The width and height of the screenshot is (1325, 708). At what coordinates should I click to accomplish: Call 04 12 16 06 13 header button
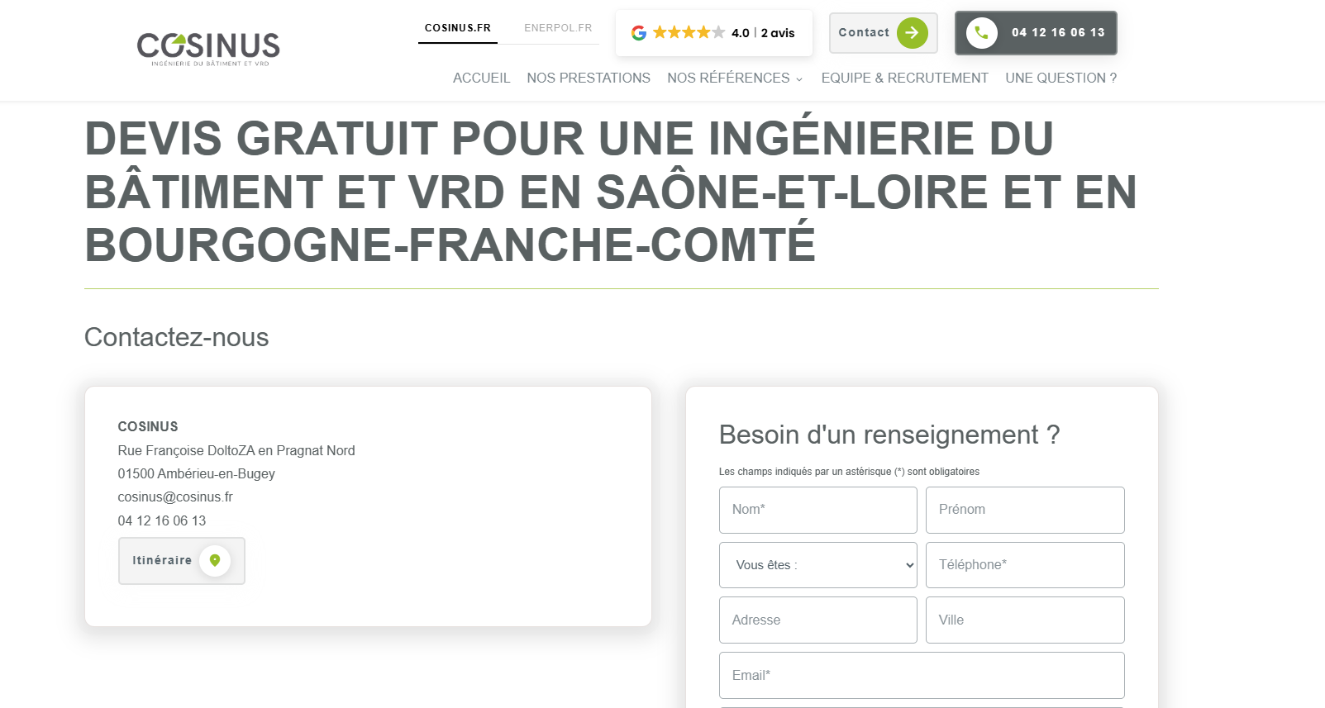point(1036,33)
